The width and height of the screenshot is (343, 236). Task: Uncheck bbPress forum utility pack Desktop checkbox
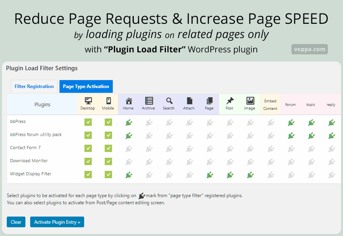[88, 135]
